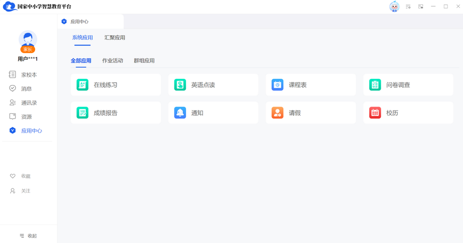Open the 请假 leave request icon
Image resolution: width=463 pixels, height=243 pixels.
click(277, 113)
